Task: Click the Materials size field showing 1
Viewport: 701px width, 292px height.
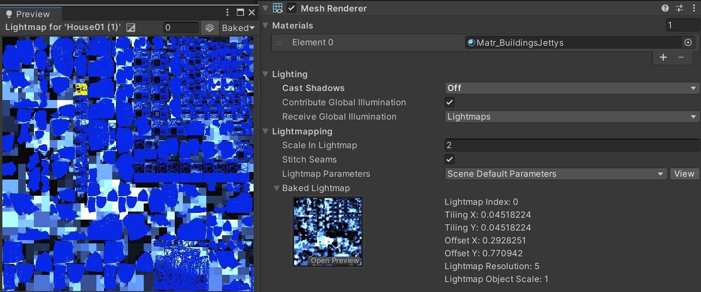Action: [683, 25]
